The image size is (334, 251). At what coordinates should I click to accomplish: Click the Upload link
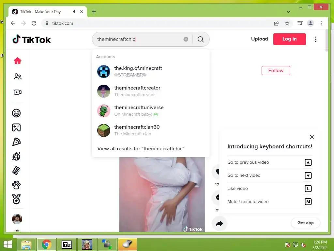click(x=259, y=39)
